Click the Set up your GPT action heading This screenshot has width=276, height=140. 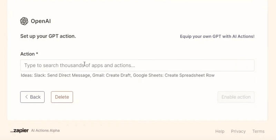click(48, 36)
